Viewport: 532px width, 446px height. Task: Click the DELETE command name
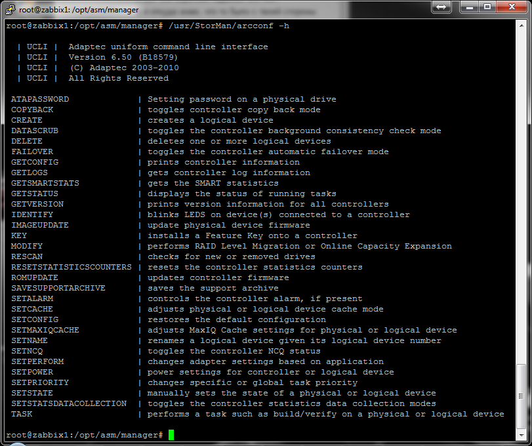tap(27, 142)
